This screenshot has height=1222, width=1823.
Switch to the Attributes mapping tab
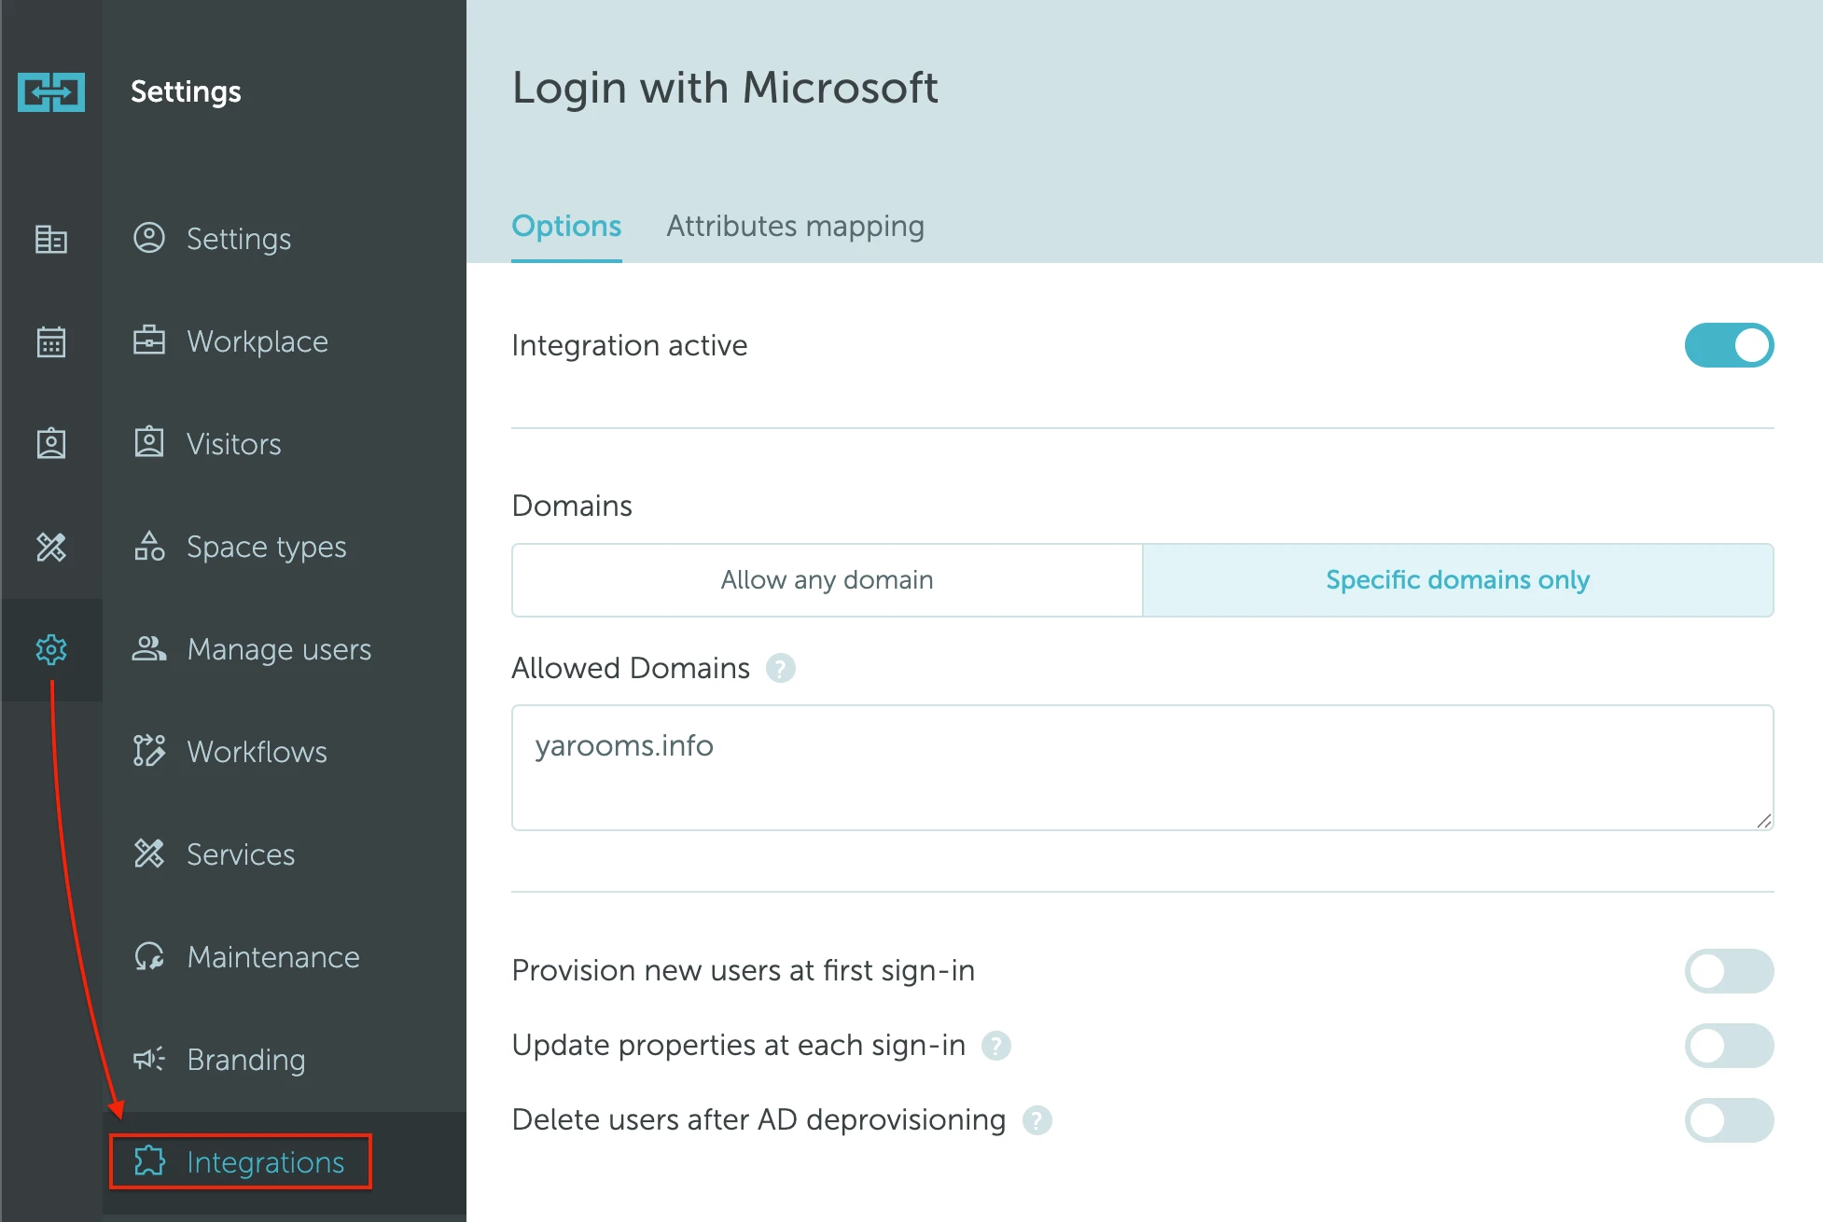795,227
